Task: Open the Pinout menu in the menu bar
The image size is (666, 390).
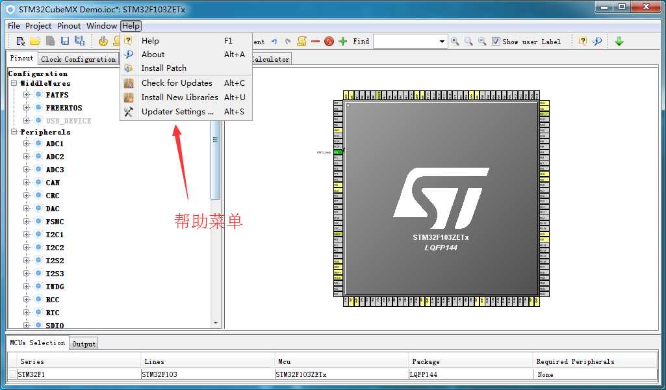Action: coord(69,26)
